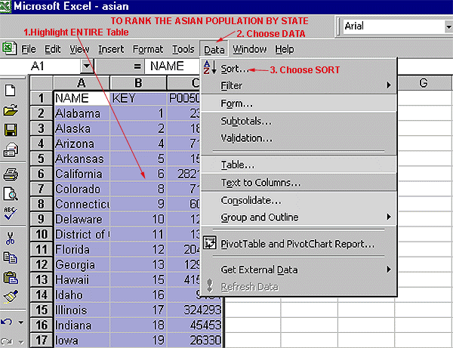
Task: Click the Cut scissors icon
Action: pos(11,239)
